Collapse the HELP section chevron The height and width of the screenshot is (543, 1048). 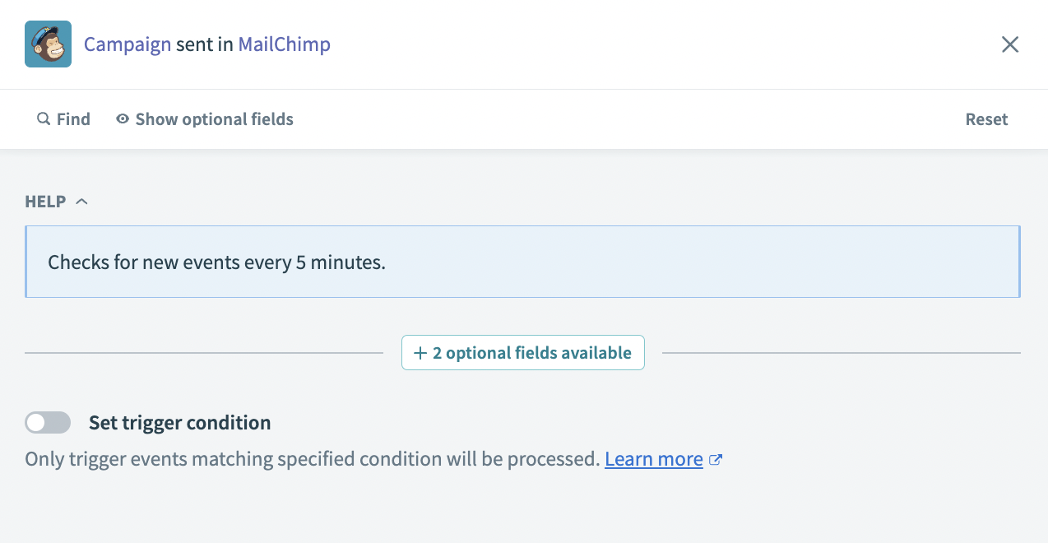pos(81,202)
